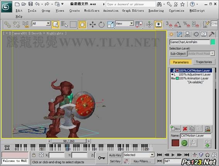Image resolution: width=219 pixels, height=166 pixels.
Task: Switch to the Modify panel tab
Action: 179,34
